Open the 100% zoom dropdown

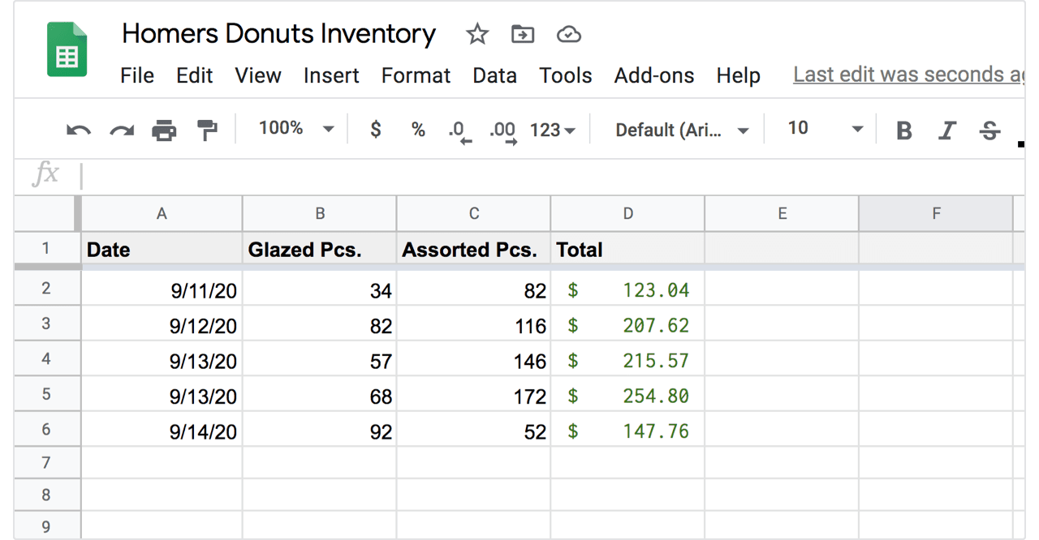pos(296,129)
